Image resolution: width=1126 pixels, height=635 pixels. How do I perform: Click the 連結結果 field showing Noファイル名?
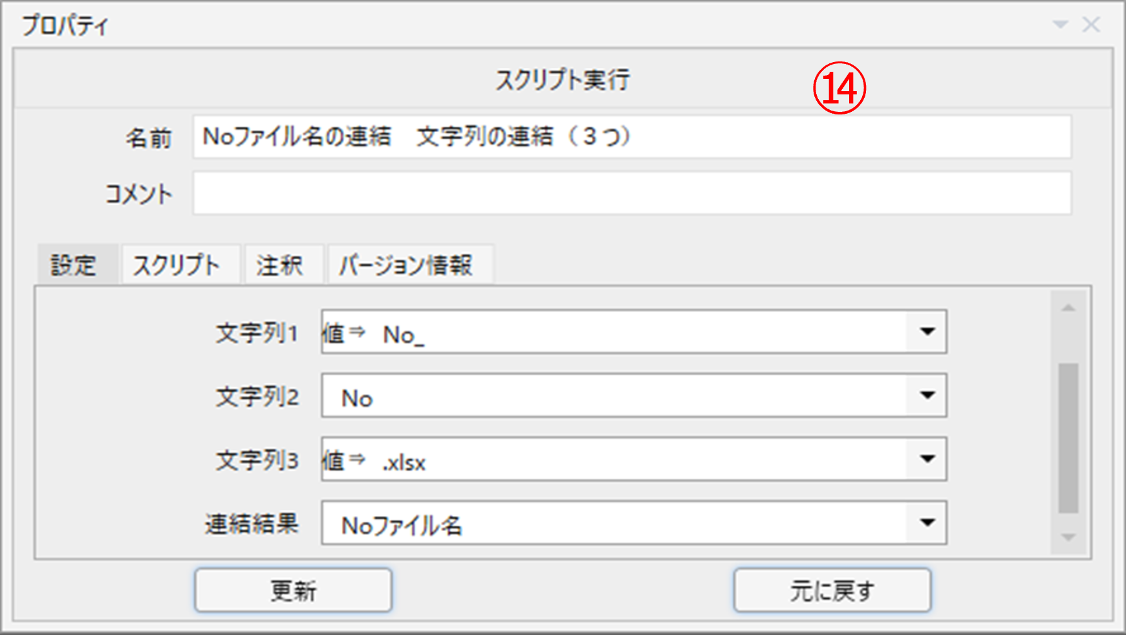pos(614,523)
